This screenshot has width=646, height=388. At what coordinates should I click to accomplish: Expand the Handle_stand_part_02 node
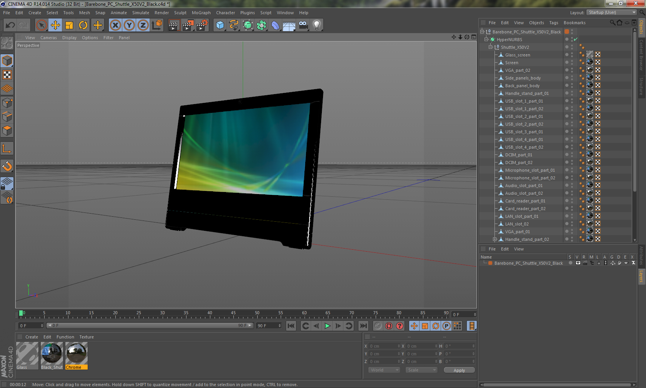(x=495, y=239)
